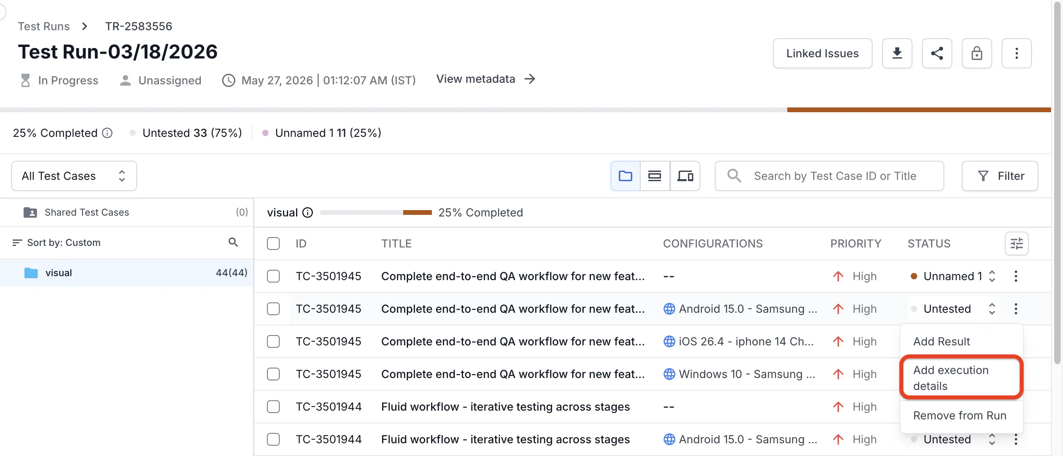Check the TC-3501944 row with no configuration
The height and width of the screenshot is (456, 1063).
(273, 406)
